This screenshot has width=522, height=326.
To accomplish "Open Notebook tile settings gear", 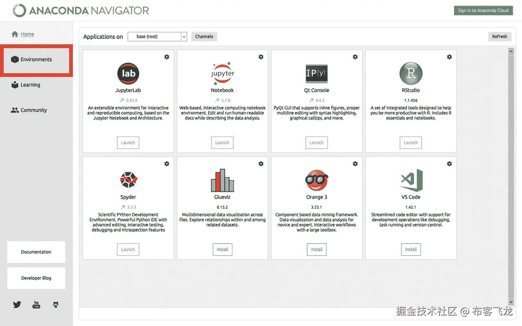I will point(261,57).
